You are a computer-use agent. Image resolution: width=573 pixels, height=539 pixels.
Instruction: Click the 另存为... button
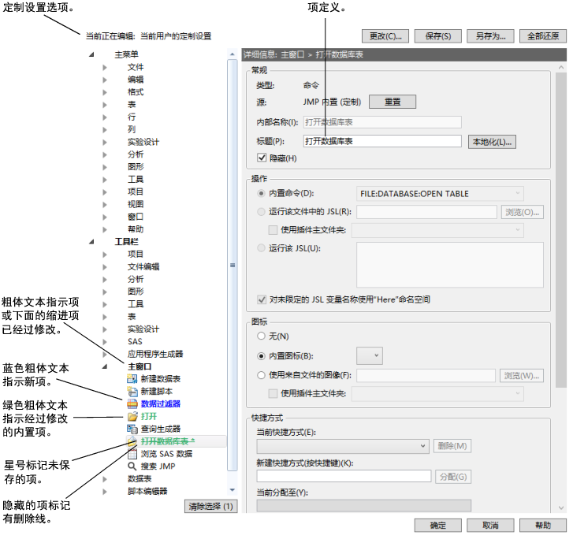(490, 36)
